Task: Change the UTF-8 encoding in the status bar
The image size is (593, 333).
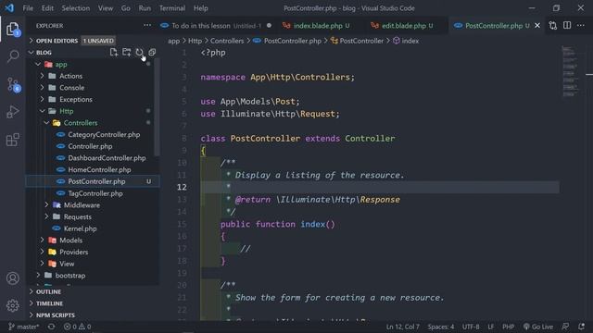Action: (471, 327)
